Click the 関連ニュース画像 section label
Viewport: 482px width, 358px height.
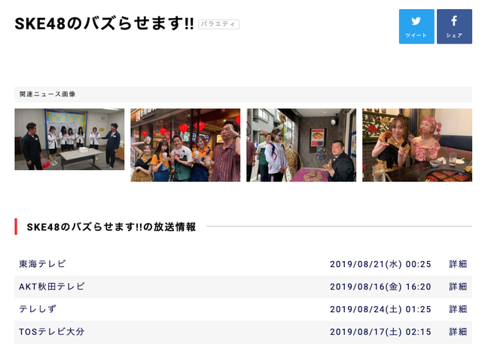coord(47,94)
